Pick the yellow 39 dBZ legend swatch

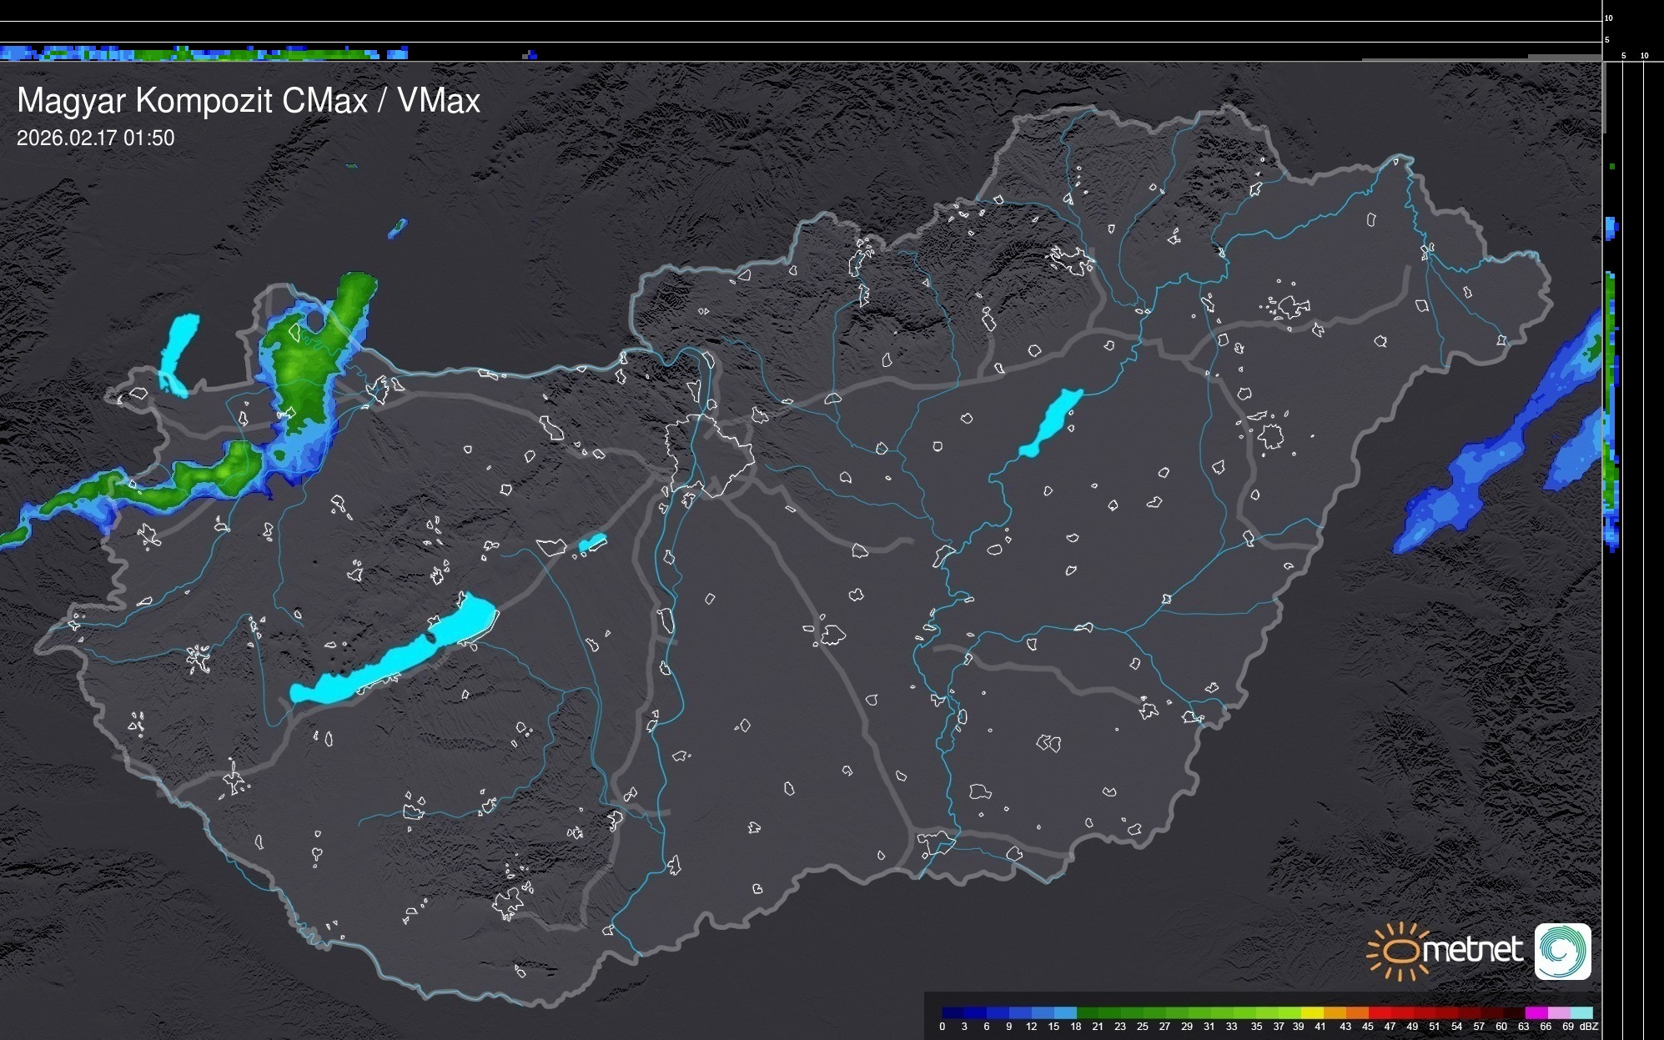tap(1312, 1012)
